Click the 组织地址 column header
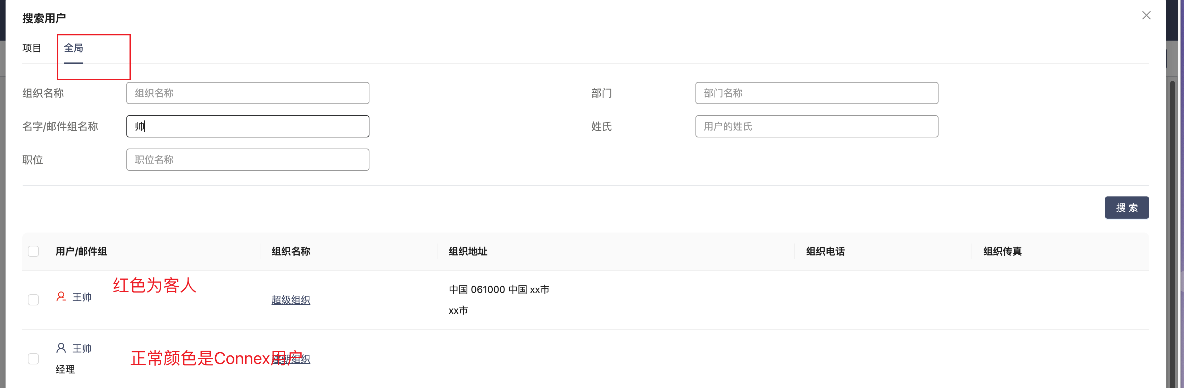The image size is (1184, 388). click(468, 251)
